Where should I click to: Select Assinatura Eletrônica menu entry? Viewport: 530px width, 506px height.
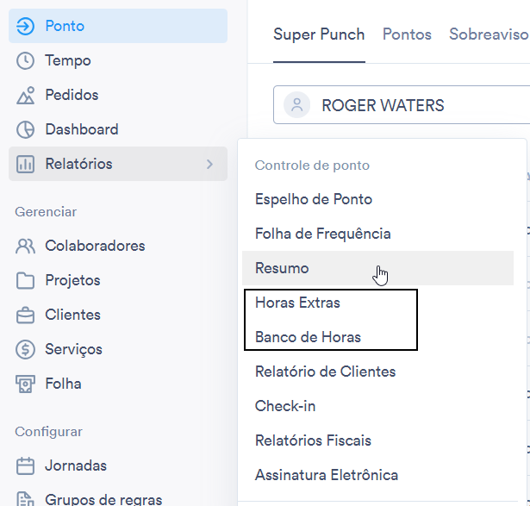[x=327, y=475]
